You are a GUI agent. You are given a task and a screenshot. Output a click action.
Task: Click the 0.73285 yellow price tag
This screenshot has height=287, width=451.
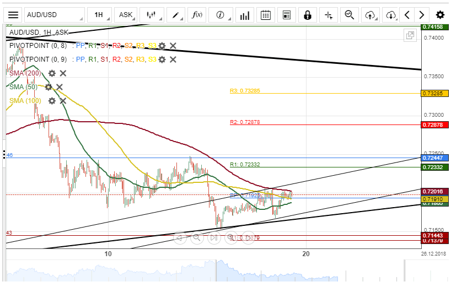[434, 93]
